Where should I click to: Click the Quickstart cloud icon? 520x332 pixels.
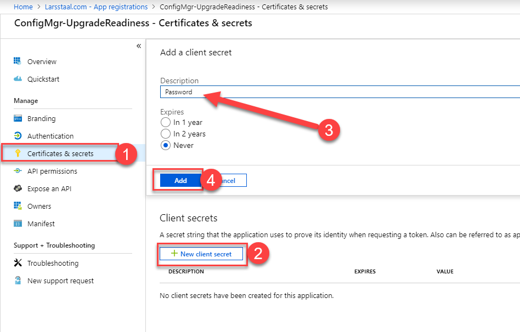pos(18,79)
